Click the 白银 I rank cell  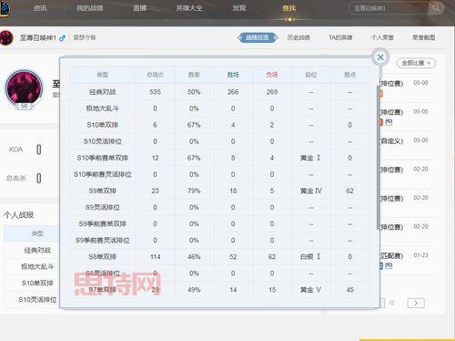pyautogui.click(x=310, y=257)
